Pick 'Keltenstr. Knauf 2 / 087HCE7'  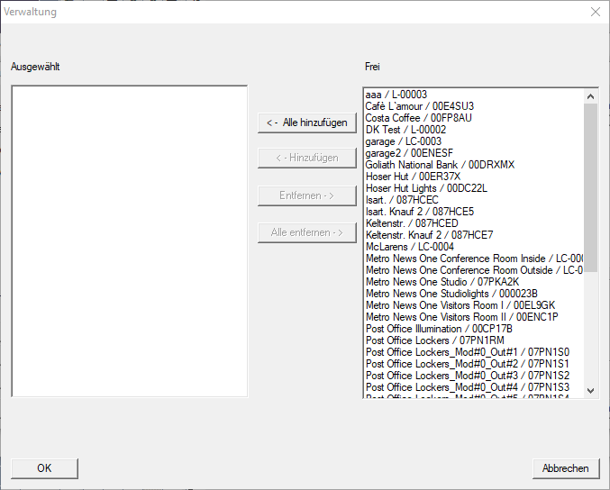click(429, 235)
